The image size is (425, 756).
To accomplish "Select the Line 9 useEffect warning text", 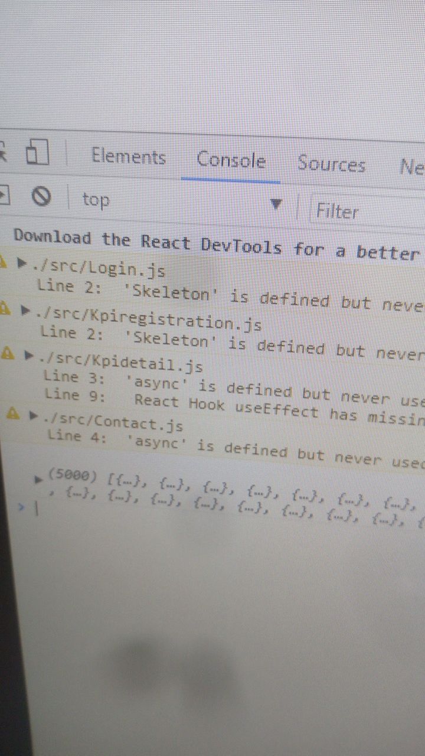I will (235, 406).
